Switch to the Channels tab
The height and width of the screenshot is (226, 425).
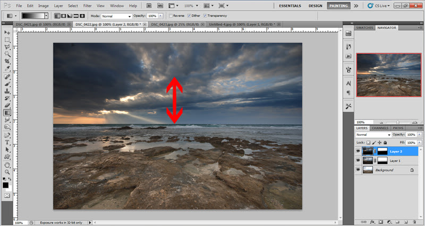tap(380, 128)
